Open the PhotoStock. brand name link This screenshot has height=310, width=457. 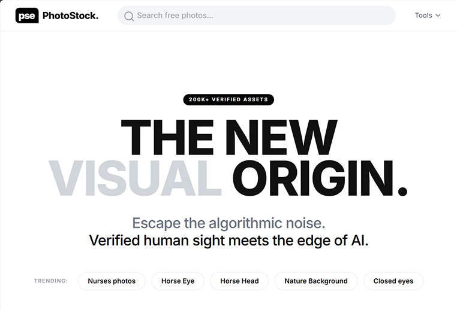click(70, 16)
